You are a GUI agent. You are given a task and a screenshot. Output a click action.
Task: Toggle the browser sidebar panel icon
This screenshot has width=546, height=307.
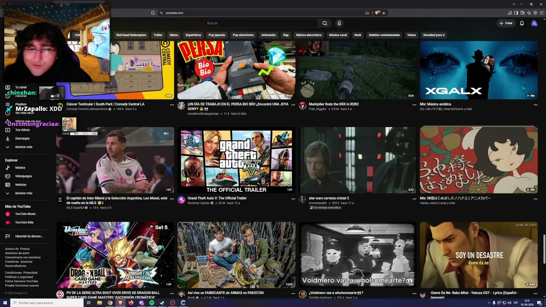tap(516, 13)
